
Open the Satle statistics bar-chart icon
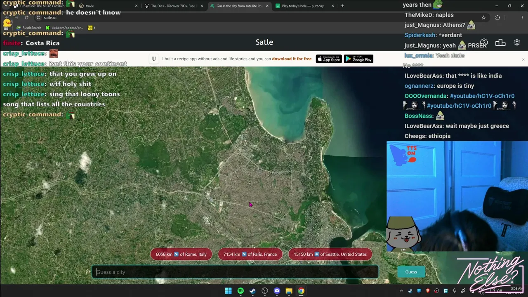point(500,42)
